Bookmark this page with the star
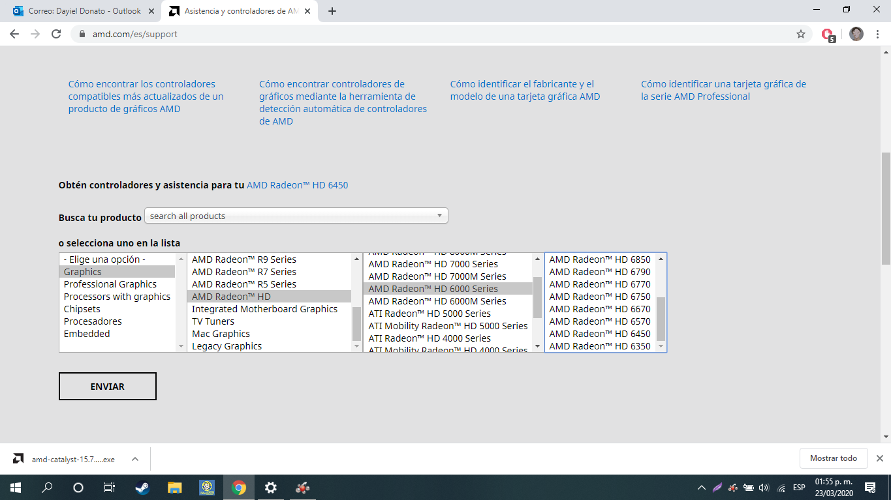Viewport: 891px width, 500px height. pos(801,34)
